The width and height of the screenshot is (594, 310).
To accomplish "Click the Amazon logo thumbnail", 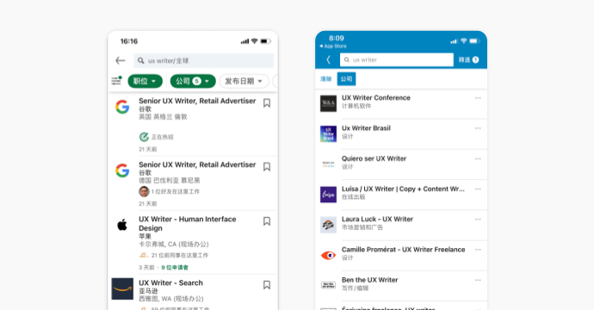I will tap(122, 288).
